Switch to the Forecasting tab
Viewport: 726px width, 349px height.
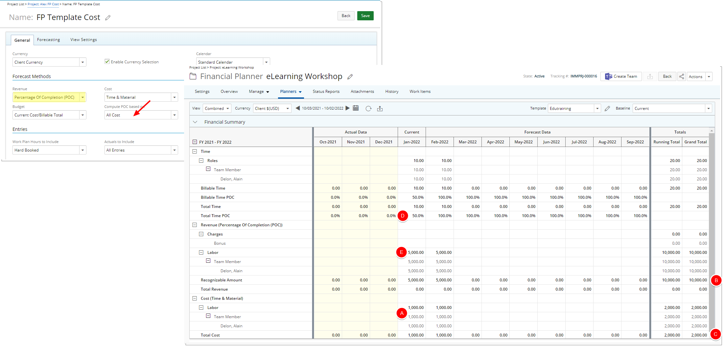48,40
